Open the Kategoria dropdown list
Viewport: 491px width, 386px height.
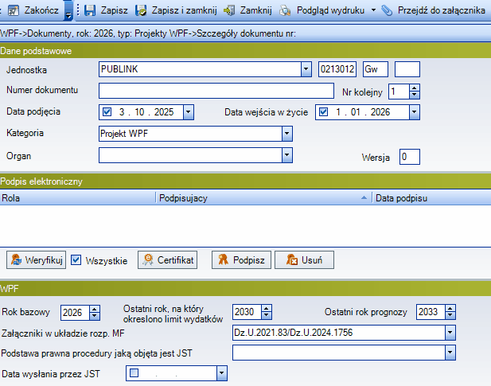[x=287, y=134]
